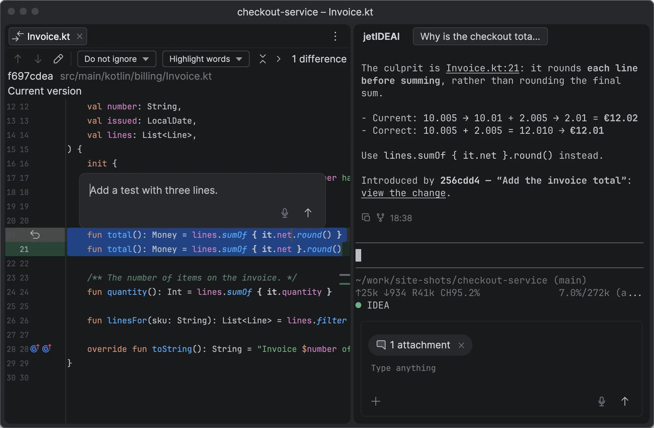This screenshot has width=654, height=428.
Task: Add attachment with plus icon in chat
Action: 376,401
